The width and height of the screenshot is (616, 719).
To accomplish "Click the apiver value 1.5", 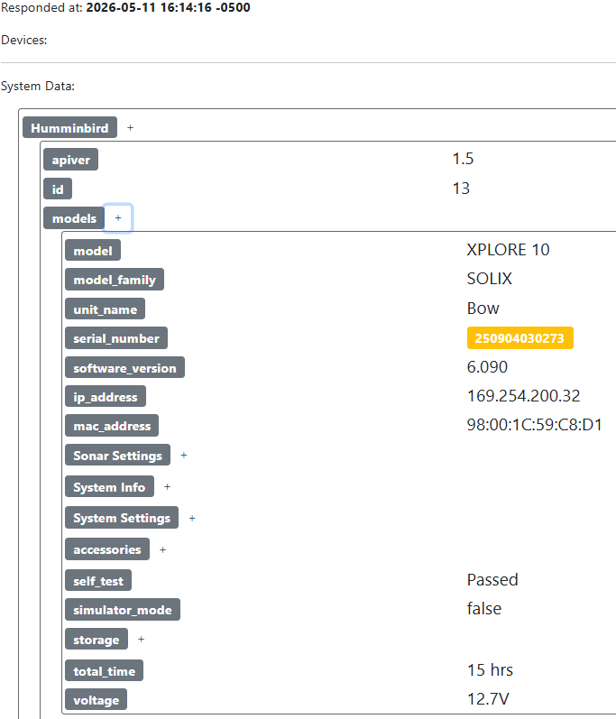I will pos(463,159).
